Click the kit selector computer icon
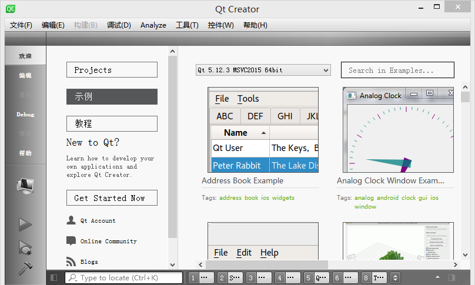The image size is (475, 285). pos(25,186)
